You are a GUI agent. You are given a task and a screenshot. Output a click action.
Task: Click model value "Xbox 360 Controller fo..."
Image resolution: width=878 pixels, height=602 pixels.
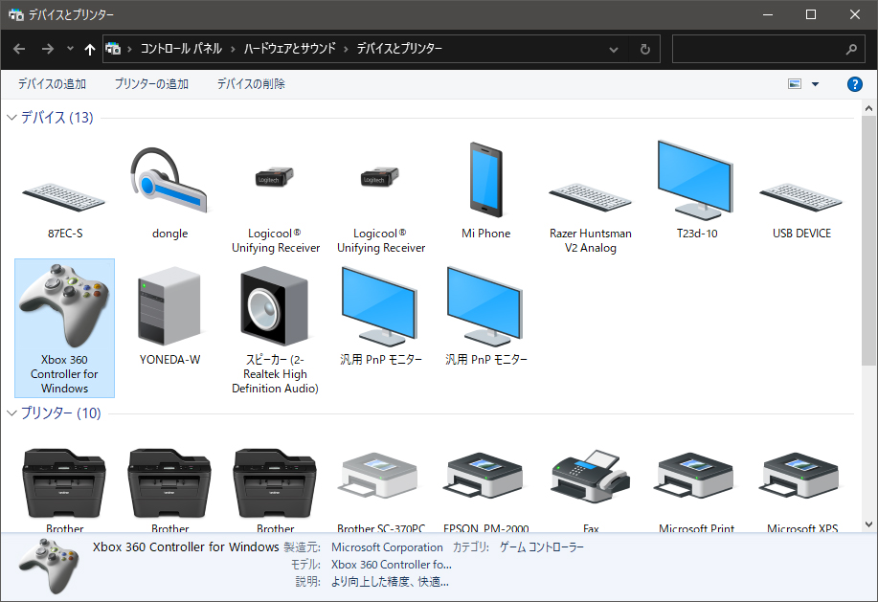tap(392, 565)
